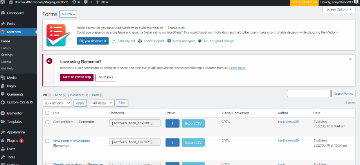This screenshot has width=360, height=165.
Task: Open the Contact form title link
Action: (x=63, y=122)
